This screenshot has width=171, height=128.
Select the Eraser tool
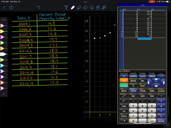click(x=85, y=8)
